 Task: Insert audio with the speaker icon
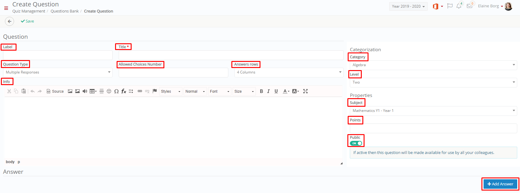(x=85, y=91)
